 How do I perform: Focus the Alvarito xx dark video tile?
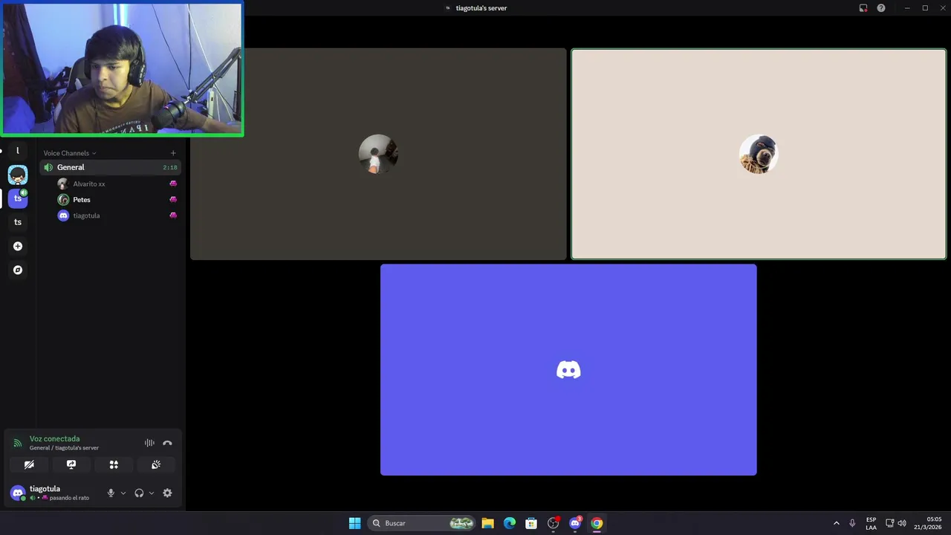tap(378, 155)
